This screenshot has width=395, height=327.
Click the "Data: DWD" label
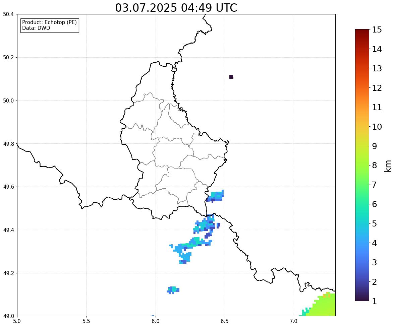(36, 28)
